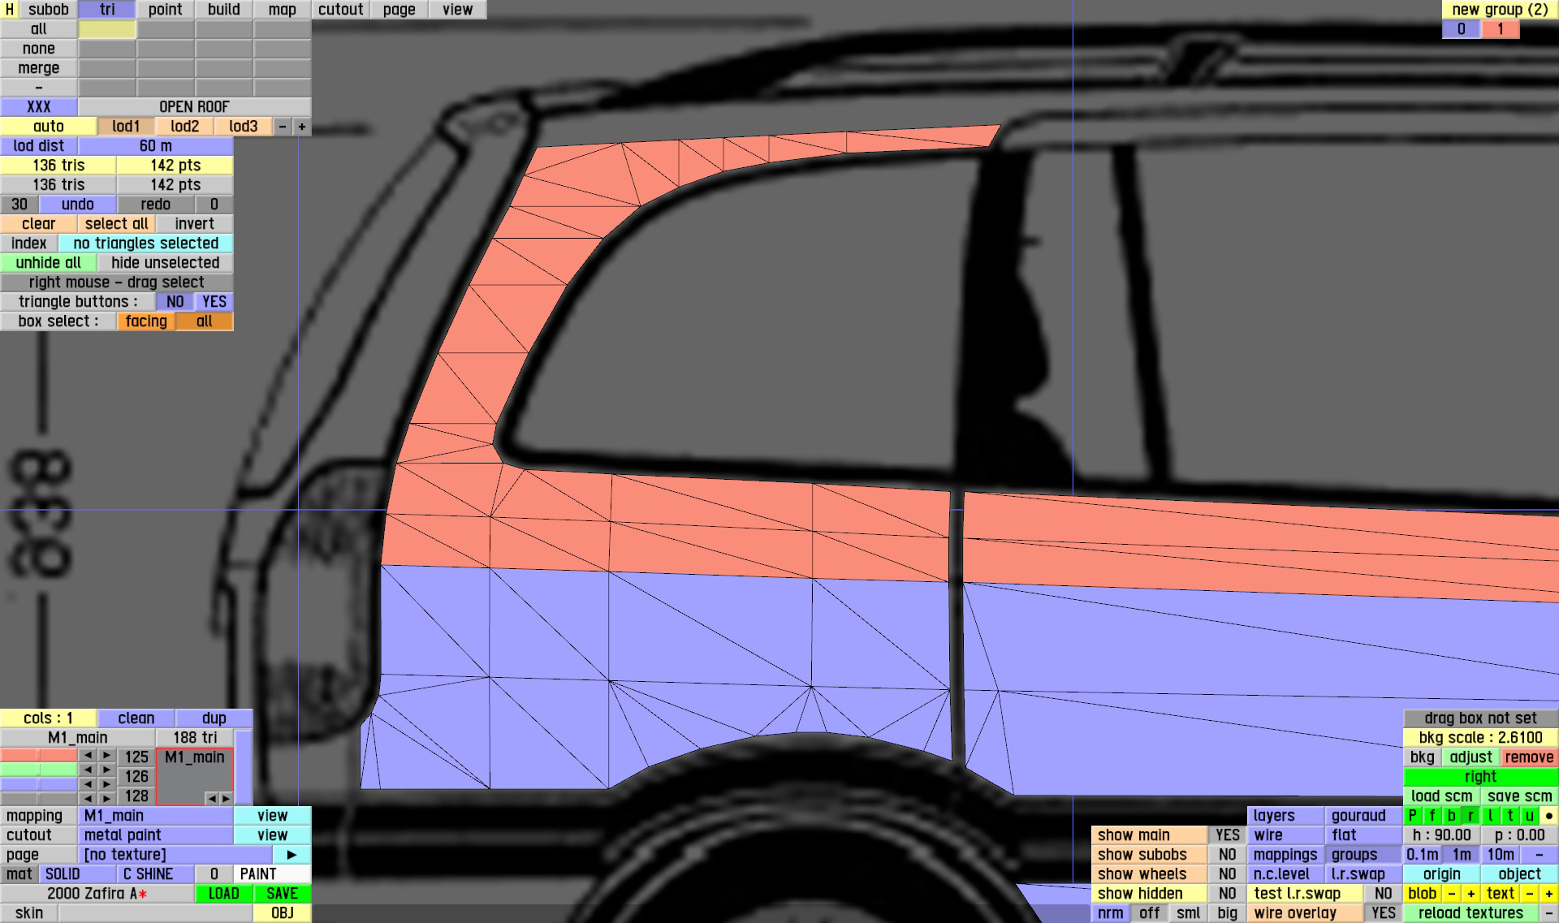Toggle wire overlay YES button
The height and width of the screenshot is (923, 1559).
1383,913
